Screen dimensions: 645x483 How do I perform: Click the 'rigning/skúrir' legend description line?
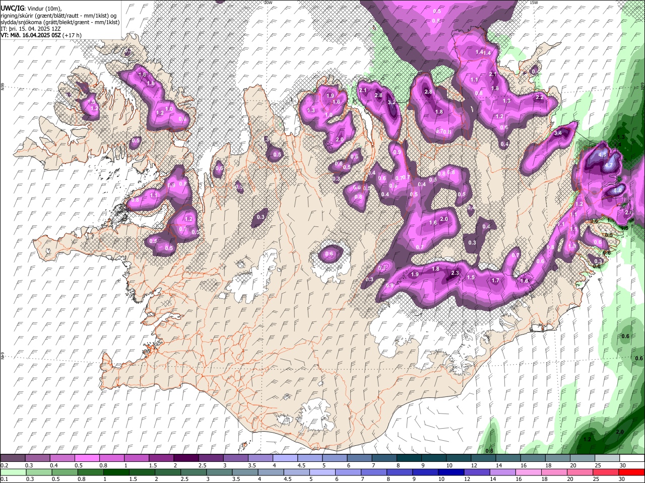tap(59, 16)
